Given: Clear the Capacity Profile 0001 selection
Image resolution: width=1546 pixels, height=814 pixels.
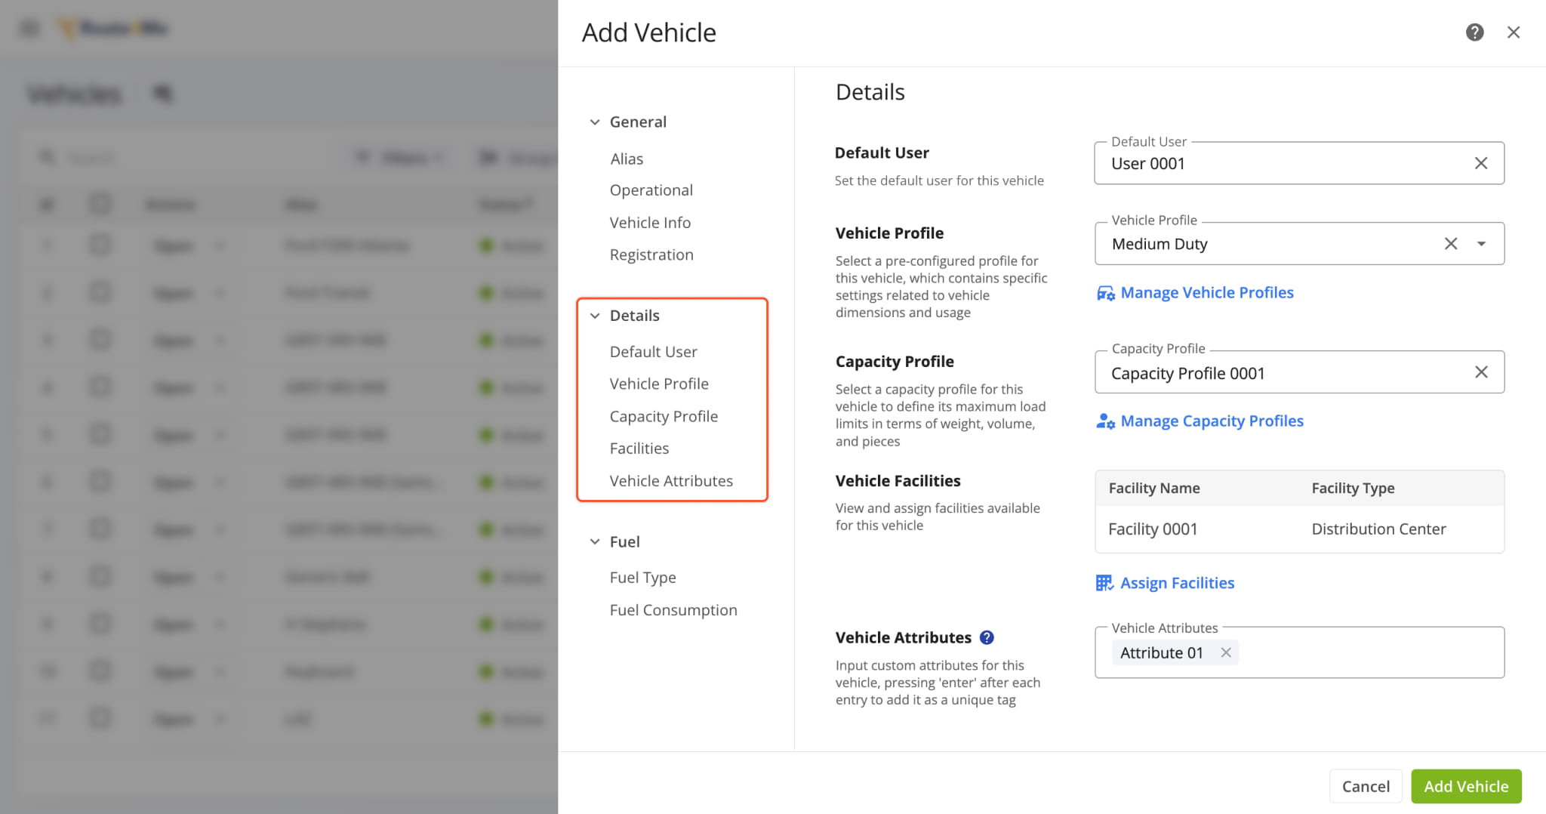Looking at the screenshot, I should (1480, 372).
